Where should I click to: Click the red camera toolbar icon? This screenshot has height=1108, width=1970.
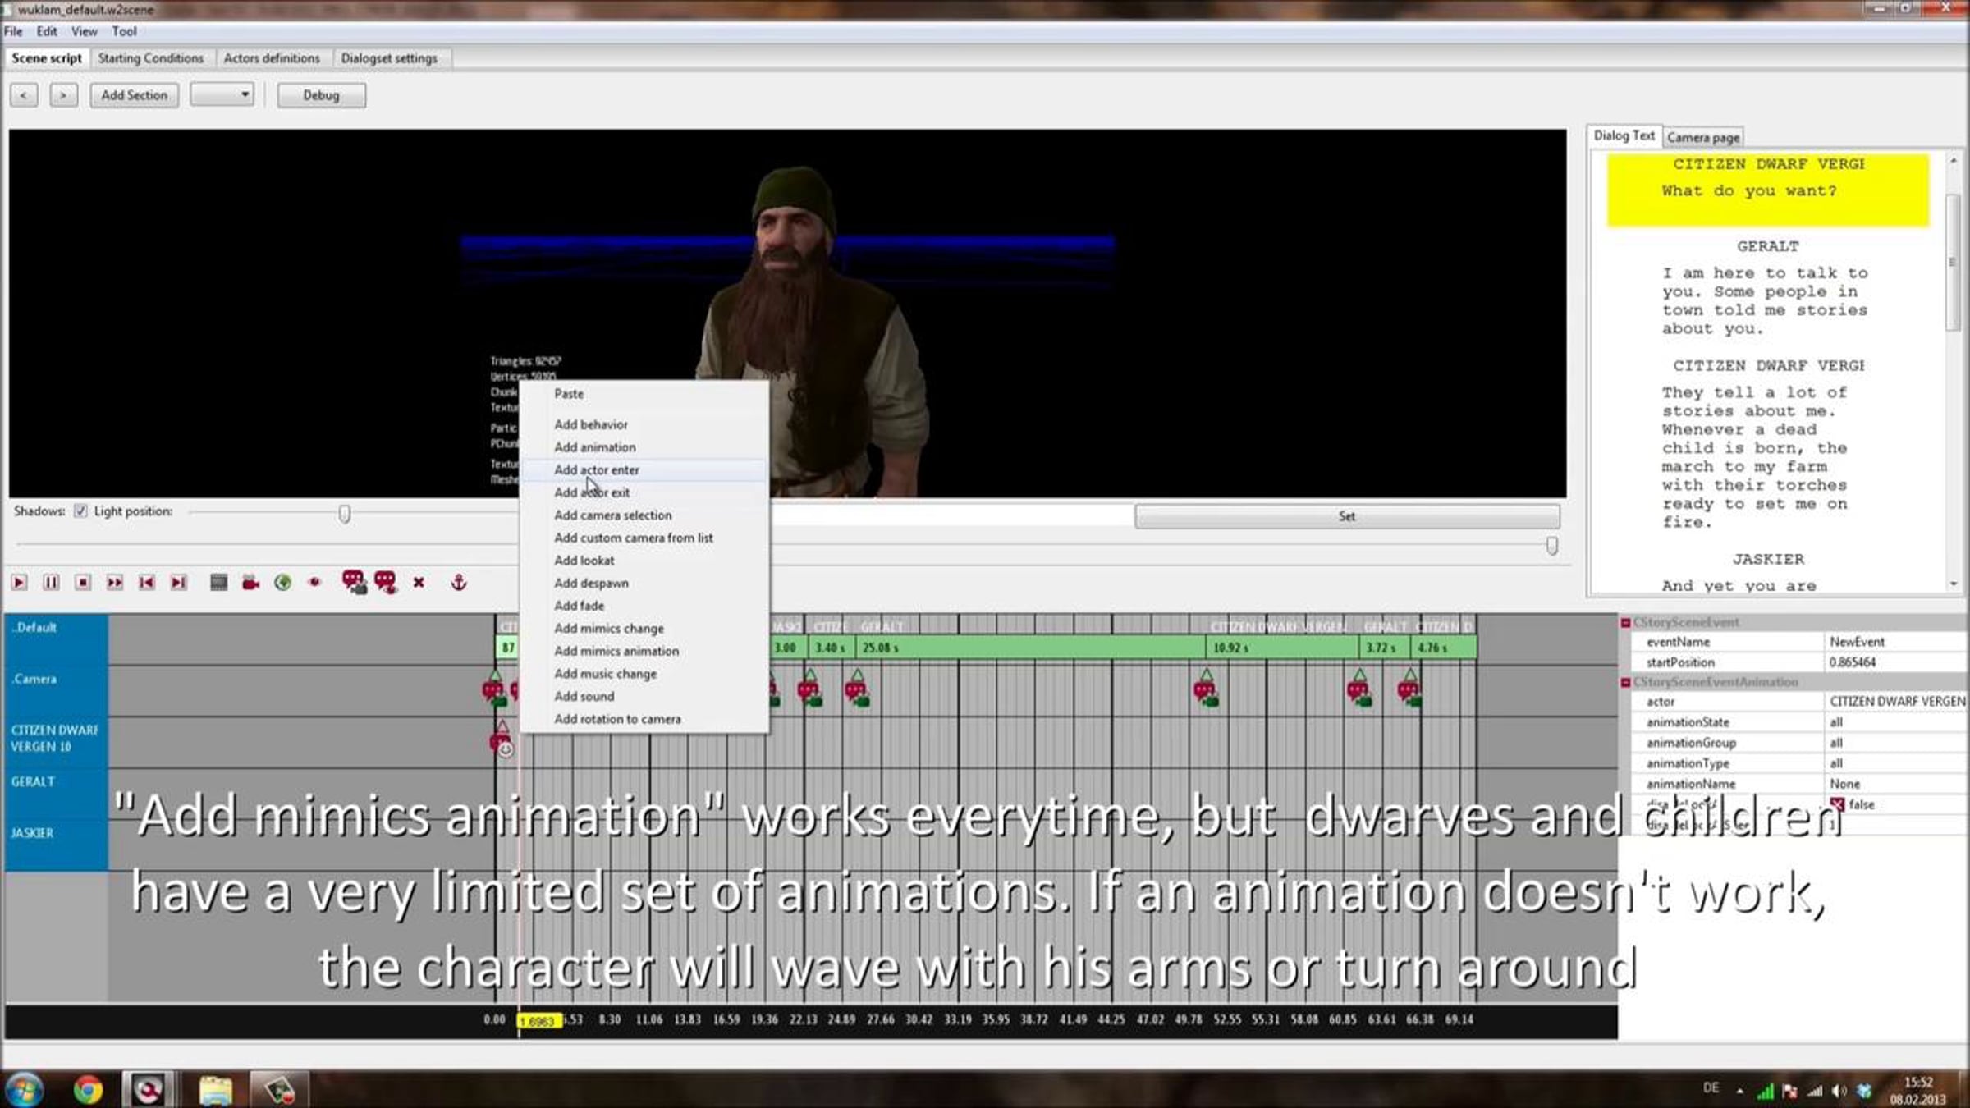pyautogui.click(x=250, y=582)
